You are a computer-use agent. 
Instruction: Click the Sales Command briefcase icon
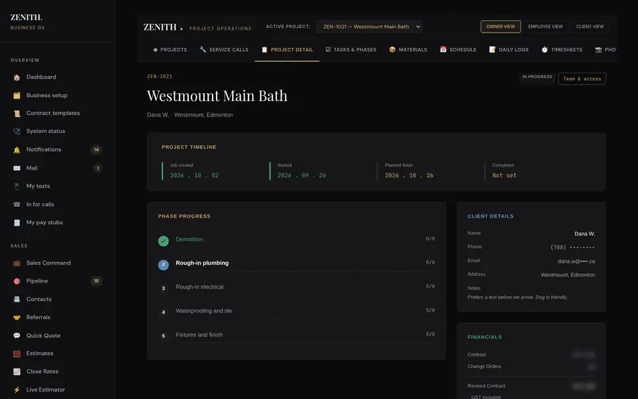tap(17, 263)
